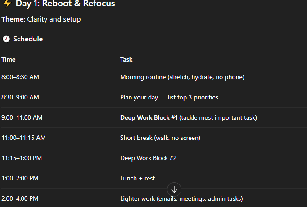Viewport: 307px width, 207px height.
Task: Click the "Clarity and setup" theme text
Action: click(x=54, y=19)
